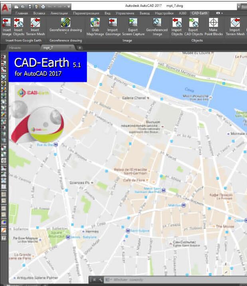Screen dimensions: 247x286
Task: Click the first icon in the left vertical toolbar
Action: coord(4,57)
